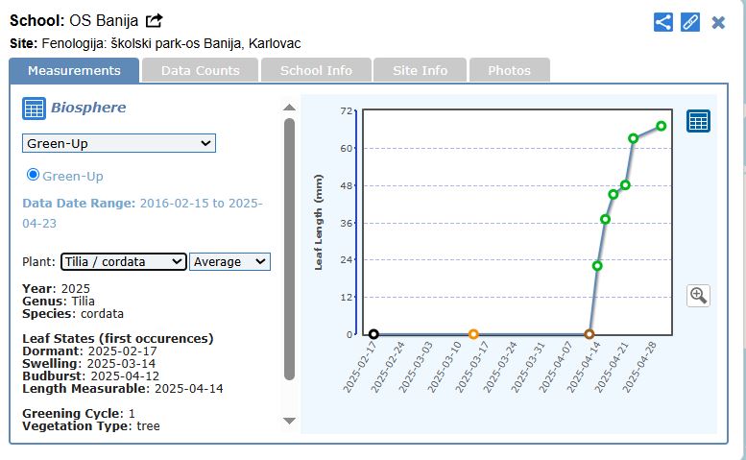Open the Green-Up protocol dropdown
Image resolution: width=746 pixels, height=460 pixels.
(x=119, y=143)
